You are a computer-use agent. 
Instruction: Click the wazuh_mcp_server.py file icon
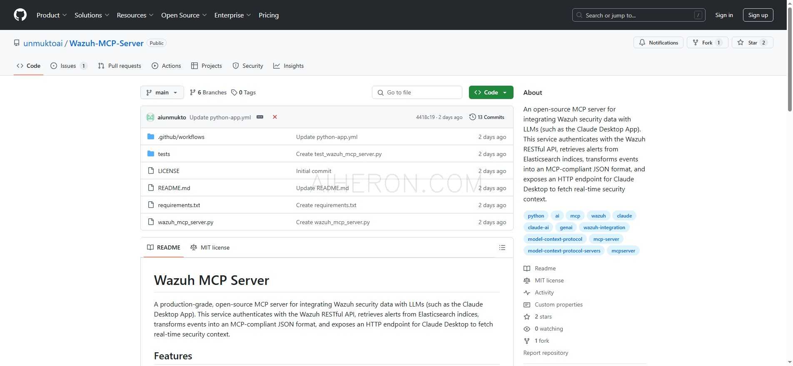pos(151,222)
